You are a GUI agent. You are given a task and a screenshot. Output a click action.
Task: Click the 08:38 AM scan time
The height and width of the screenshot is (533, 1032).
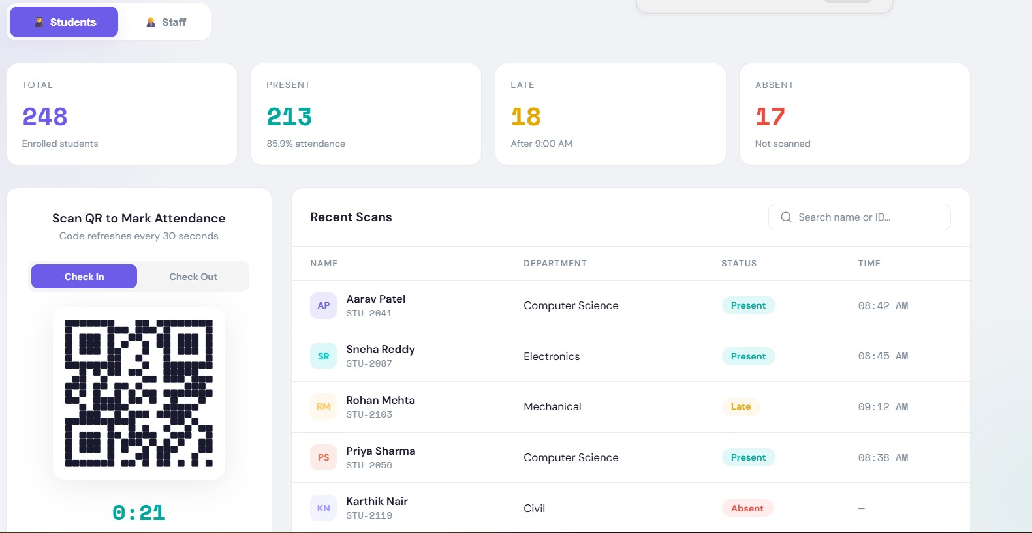(883, 457)
